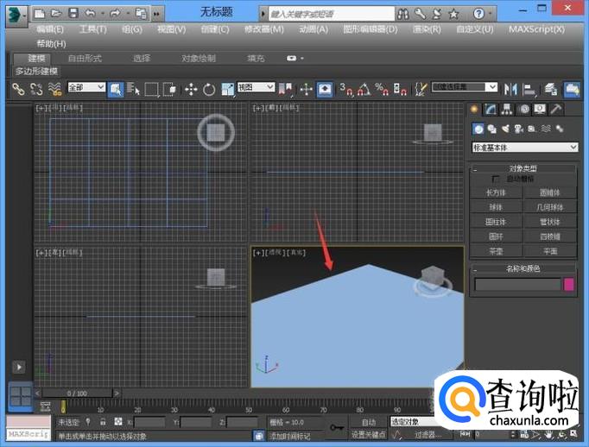
Task: Click the Rotate tool in toolbar
Action: coord(209,89)
